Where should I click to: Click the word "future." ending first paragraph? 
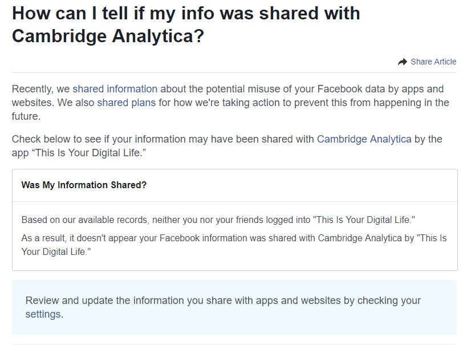click(x=26, y=116)
